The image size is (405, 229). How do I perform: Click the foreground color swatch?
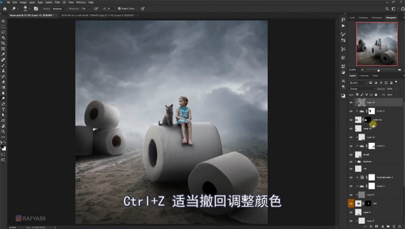coord(2,146)
